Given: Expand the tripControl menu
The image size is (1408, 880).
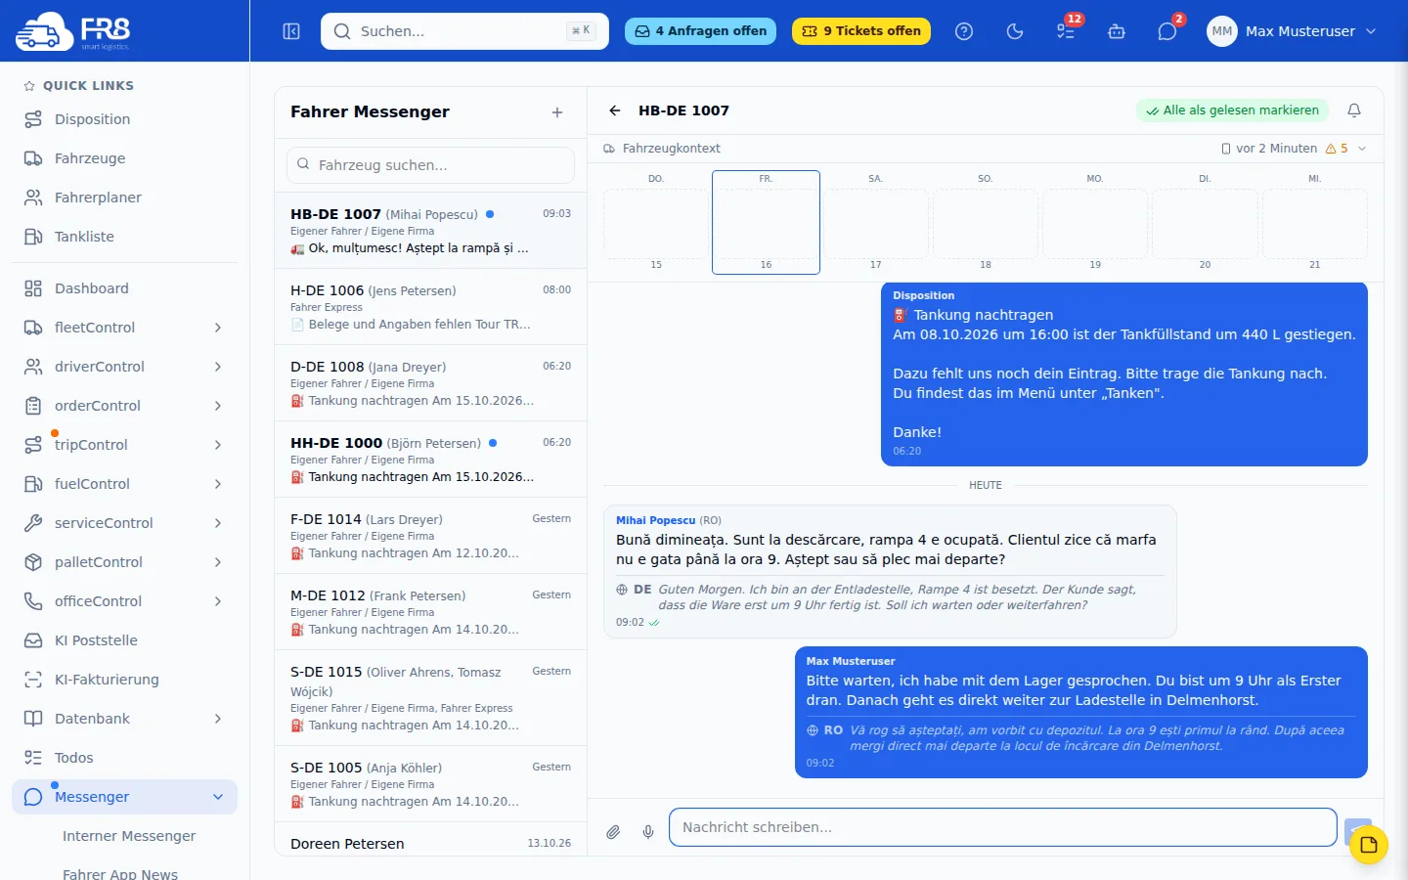Looking at the screenshot, I should tap(124, 445).
